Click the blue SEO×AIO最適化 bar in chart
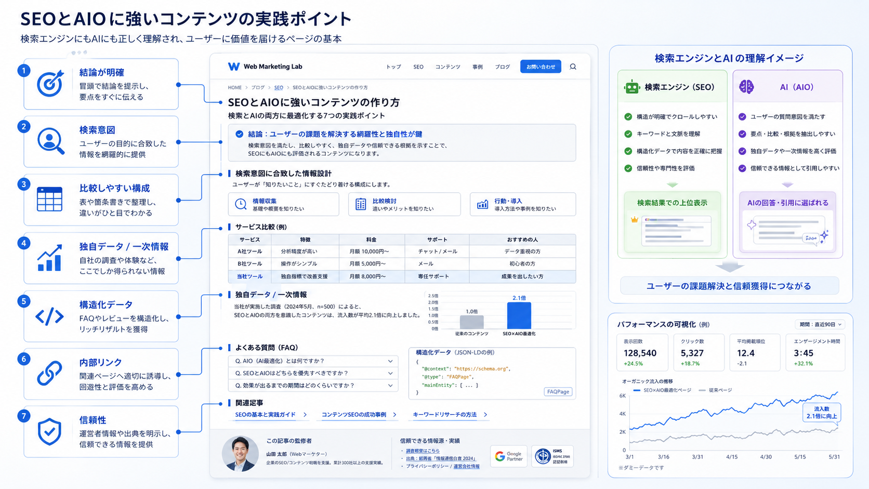Viewport: 869px width, 489px height. 519,316
